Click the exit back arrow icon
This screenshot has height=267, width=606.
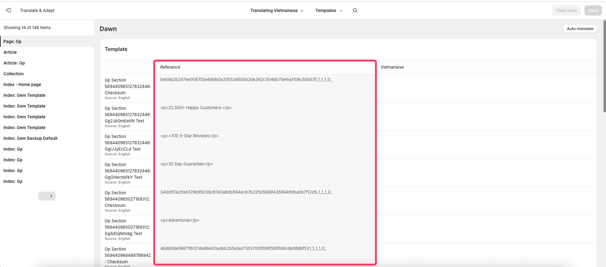click(x=9, y=10)
